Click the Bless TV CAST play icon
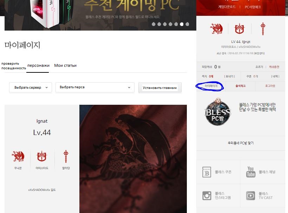The image size is (288, 213). point(250,195)
